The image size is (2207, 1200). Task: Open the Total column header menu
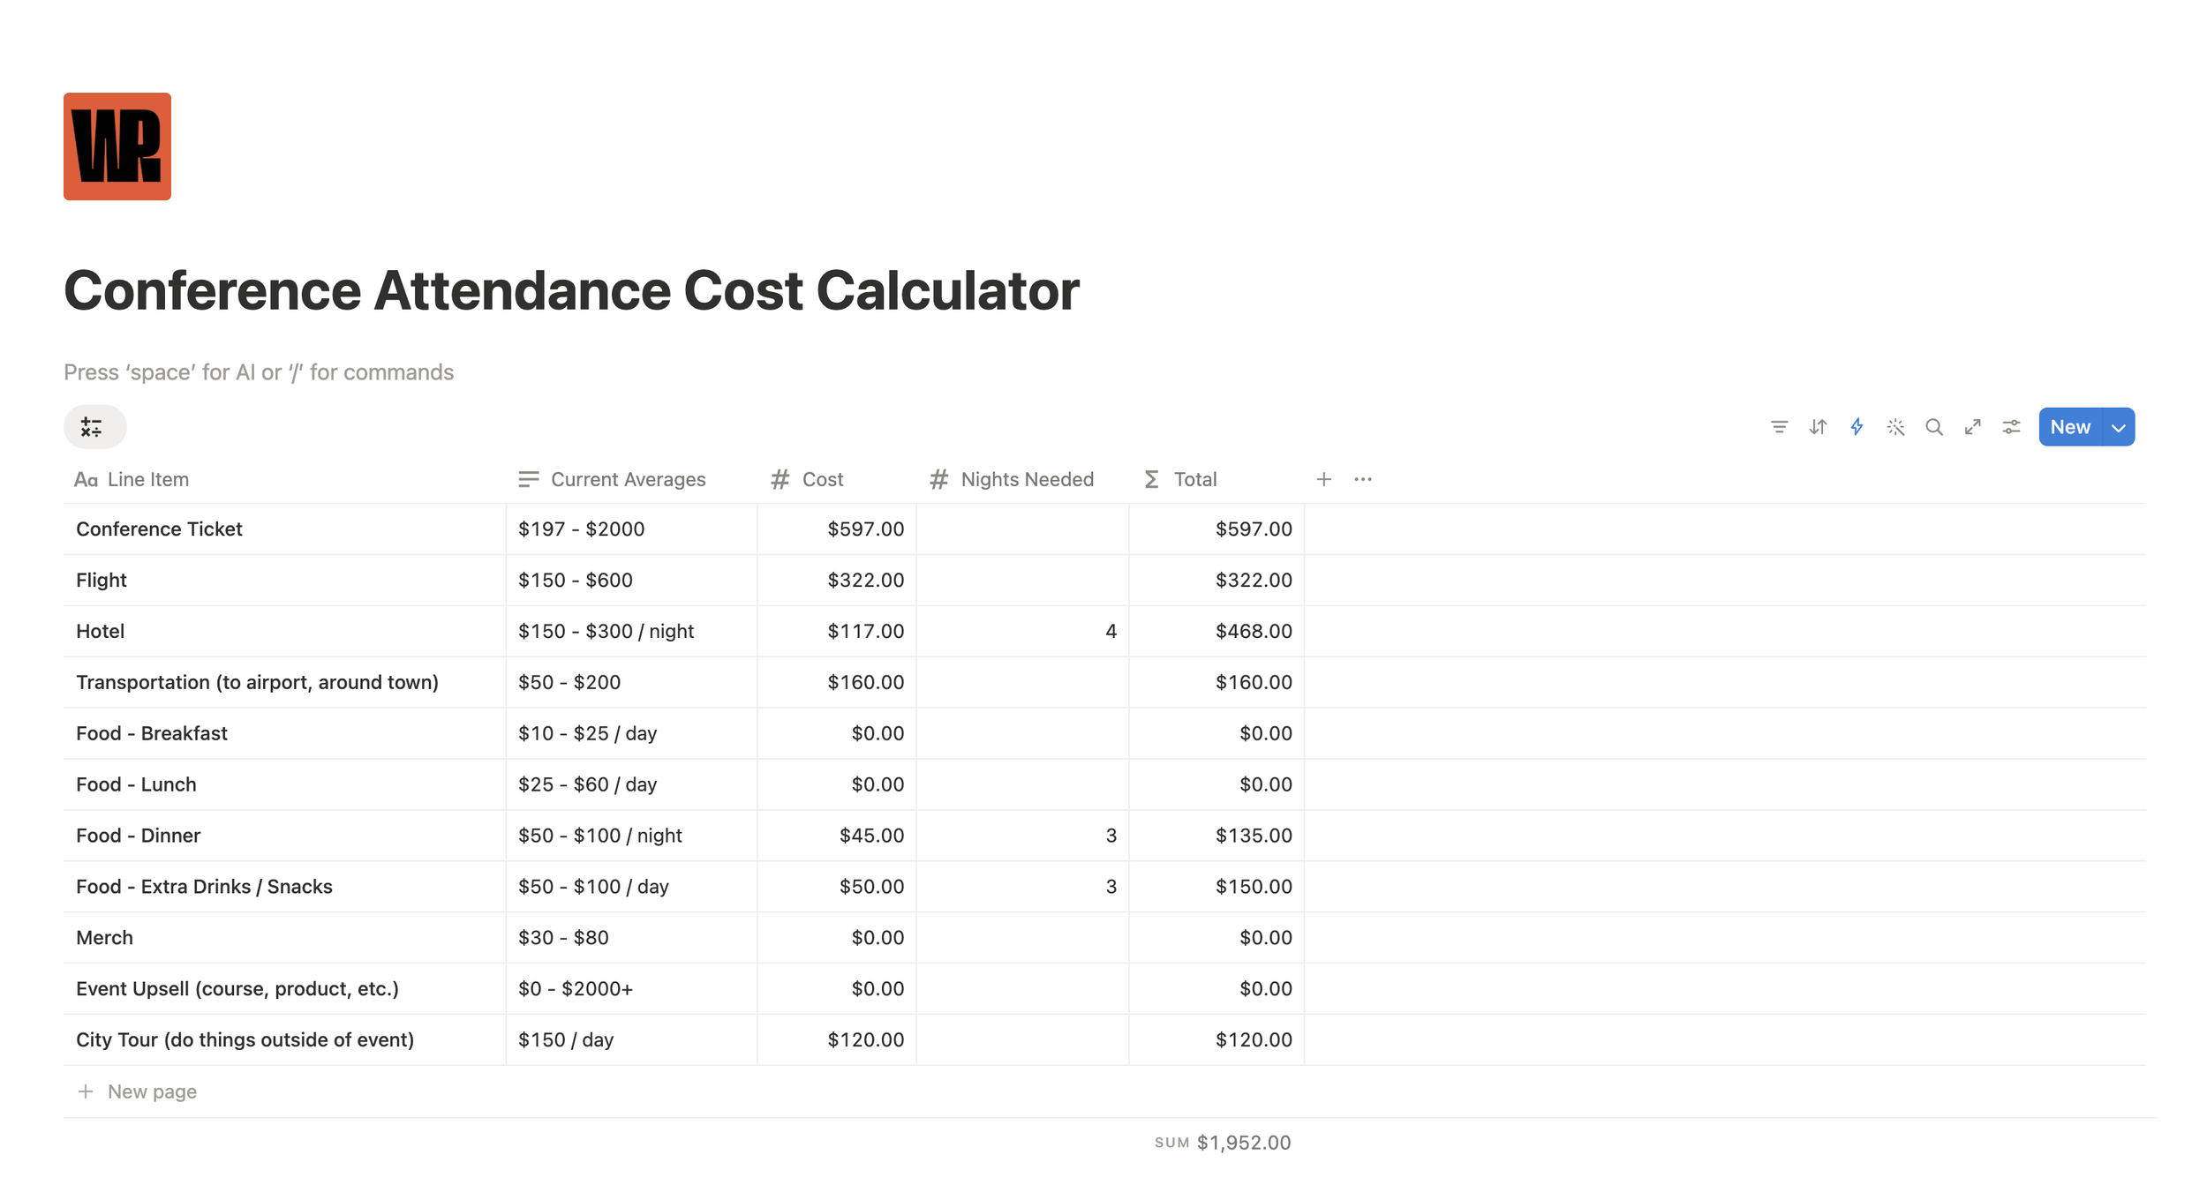point(1194,479)
